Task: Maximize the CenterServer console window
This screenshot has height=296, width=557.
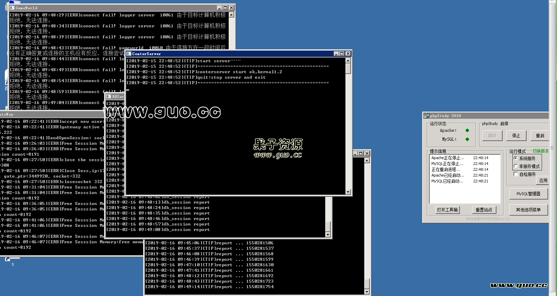Action: [342, 54]
